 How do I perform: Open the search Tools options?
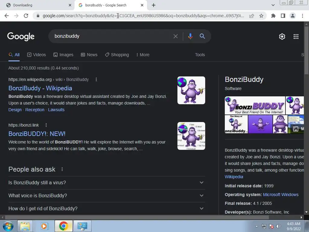point(200,55)
